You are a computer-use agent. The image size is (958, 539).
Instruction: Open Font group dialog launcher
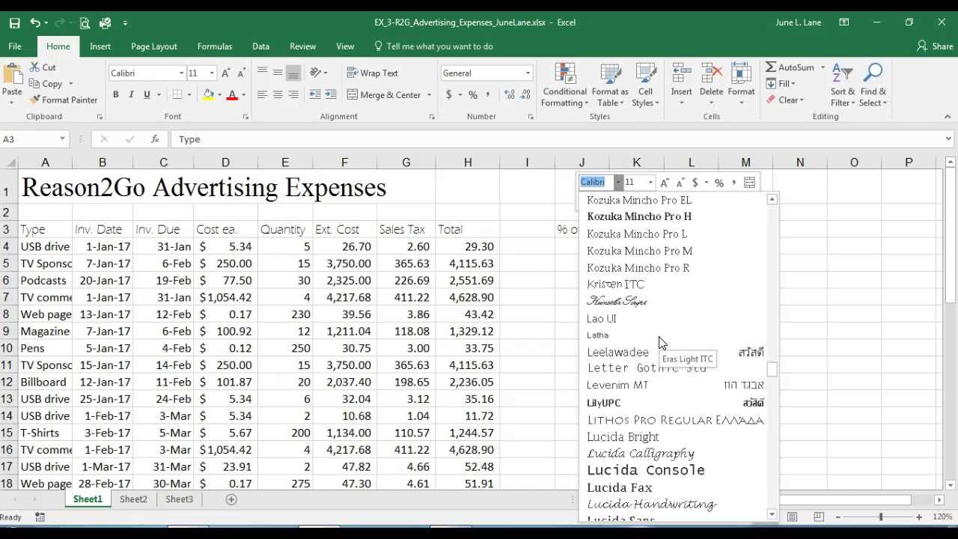pyautogui.click(x=245, y=117)
